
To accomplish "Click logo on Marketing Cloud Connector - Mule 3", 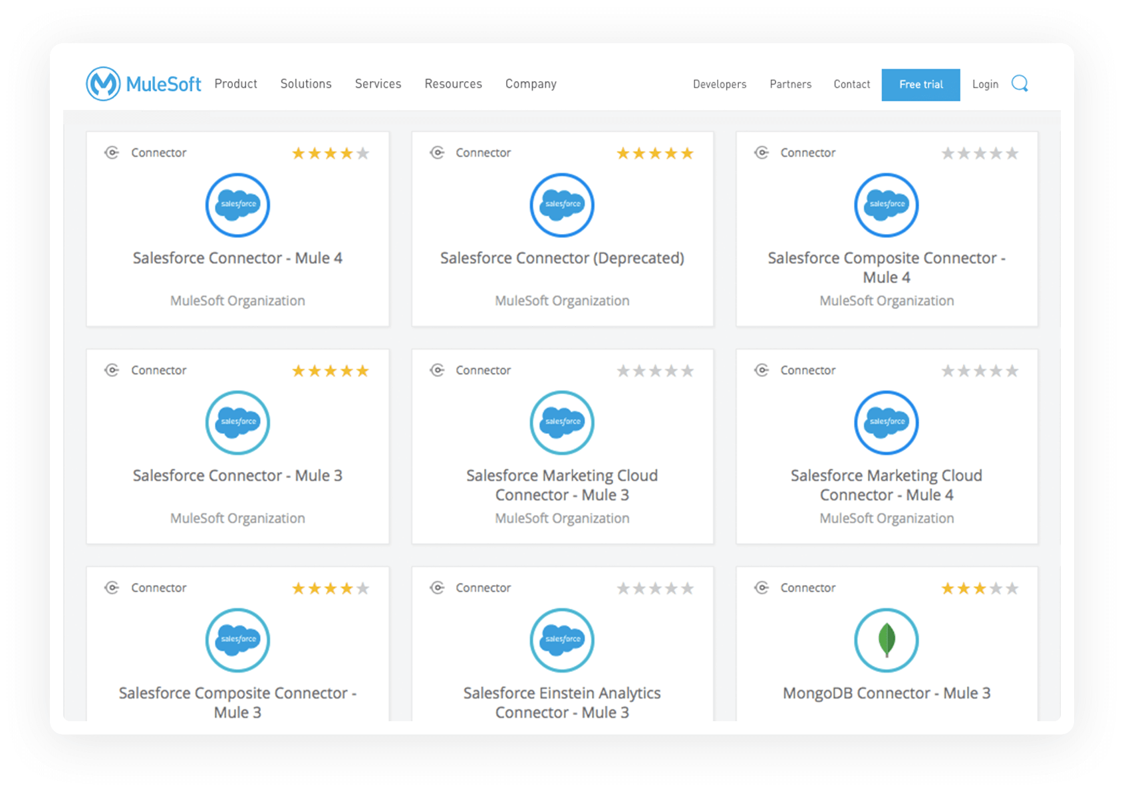I will tap(562, 422).
